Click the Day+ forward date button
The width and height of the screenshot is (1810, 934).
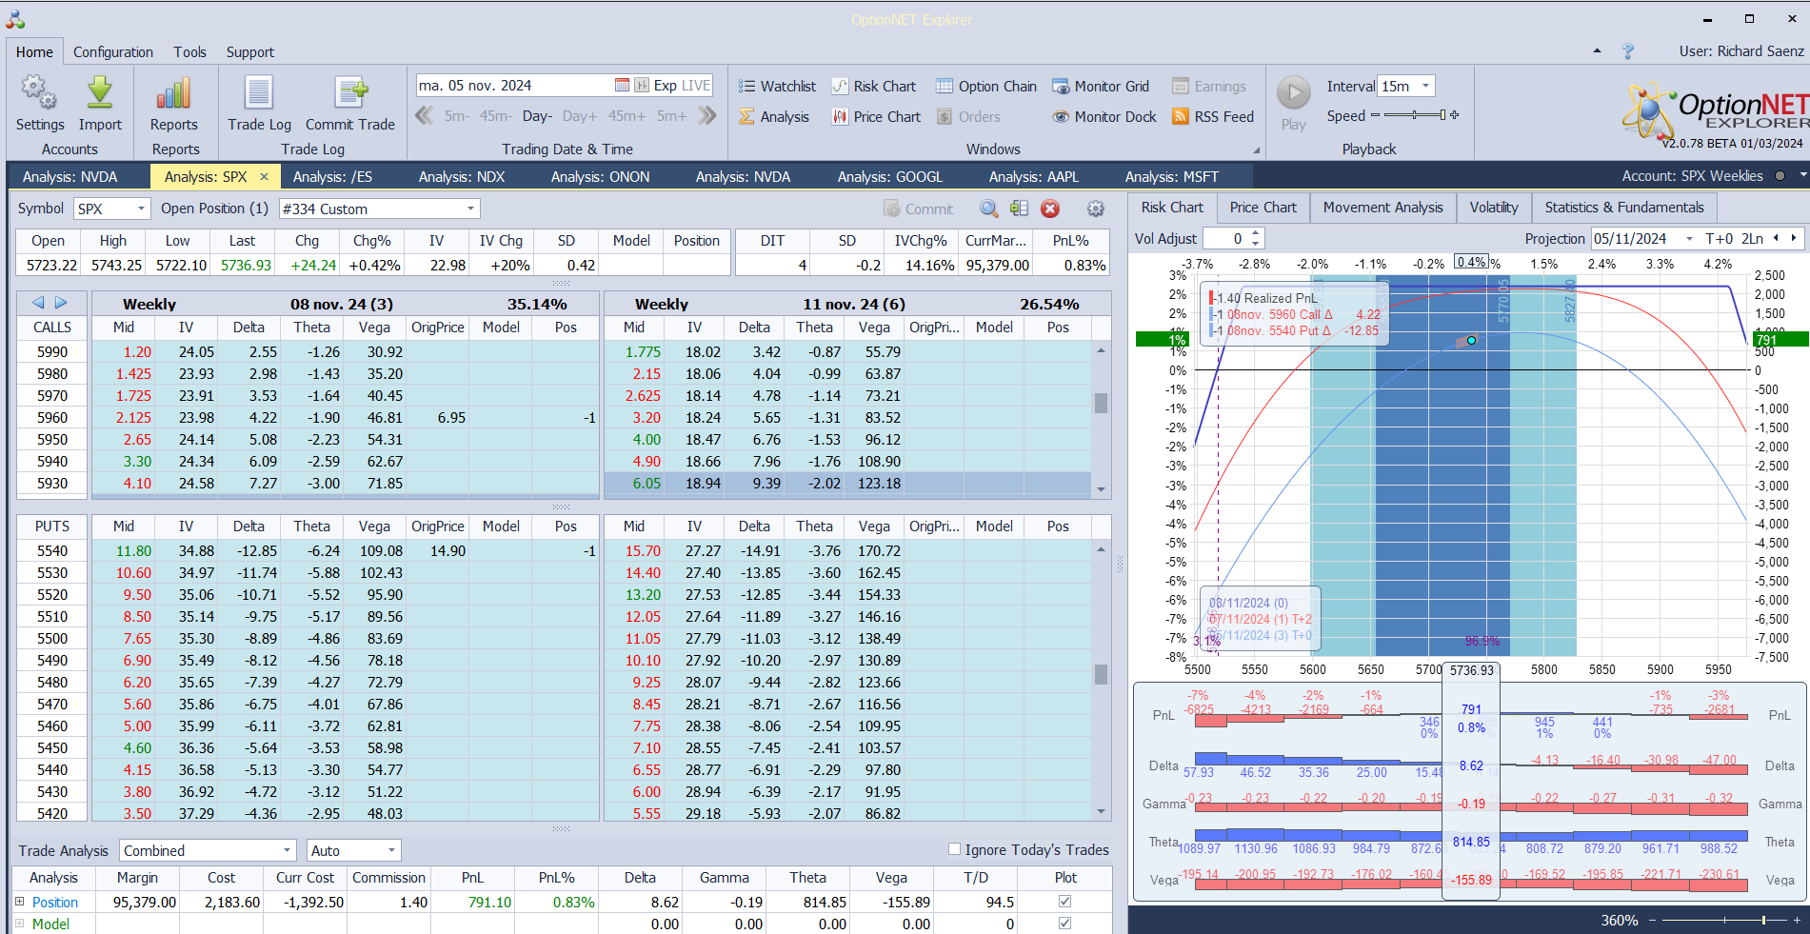coord(579,116)
